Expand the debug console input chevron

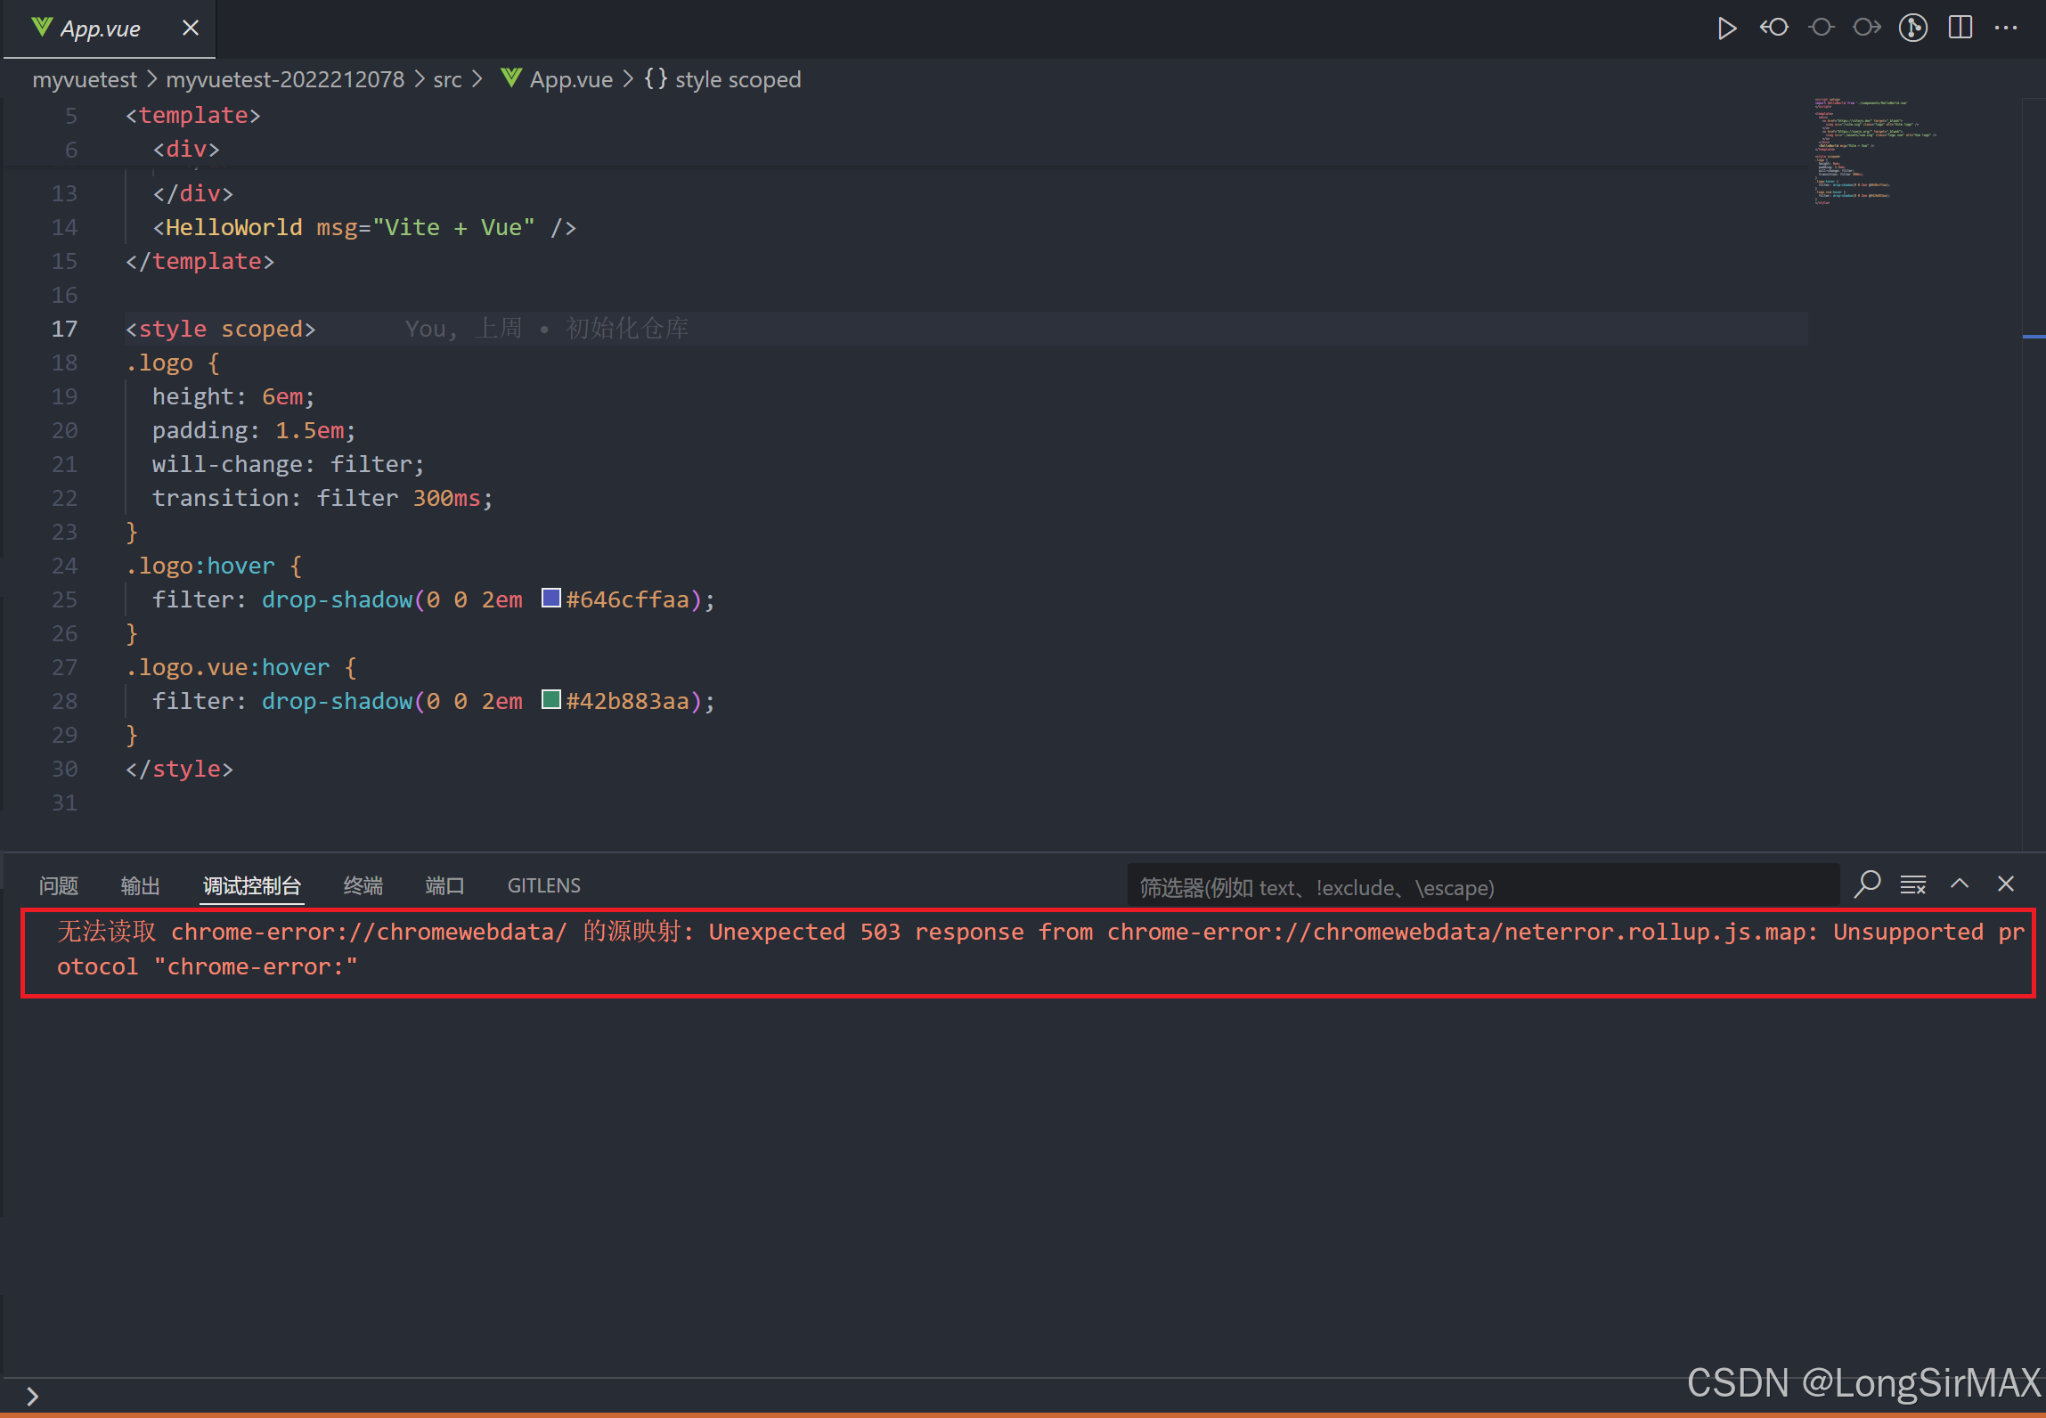[x=32, y=1396]
